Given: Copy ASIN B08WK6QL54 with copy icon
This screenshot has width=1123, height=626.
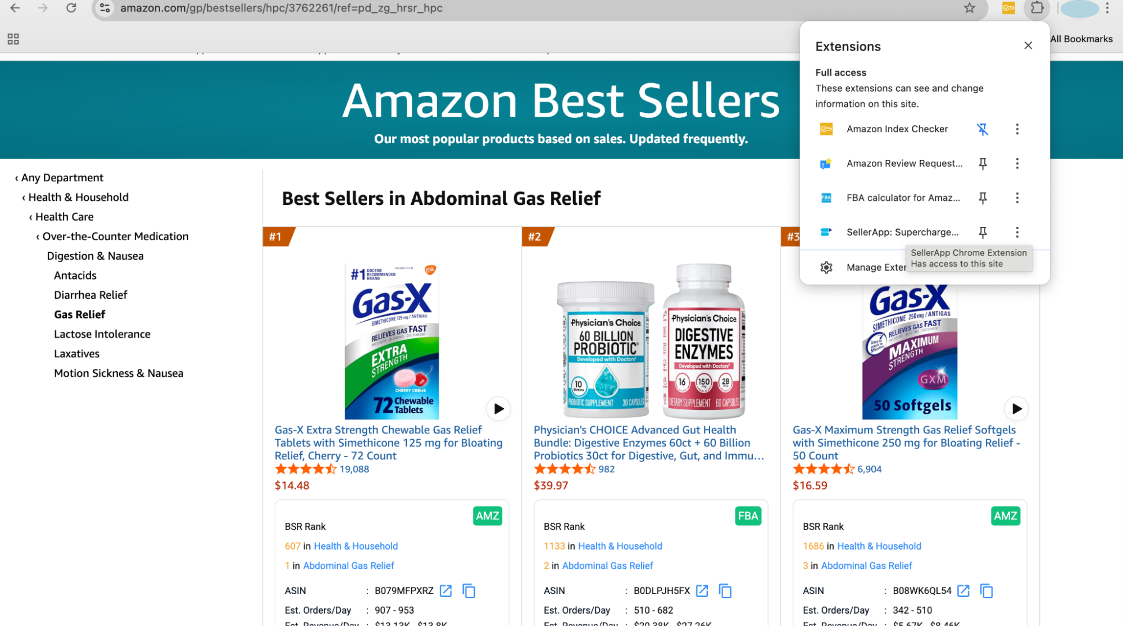Looking at the screenshot, I should coord(986,591).
